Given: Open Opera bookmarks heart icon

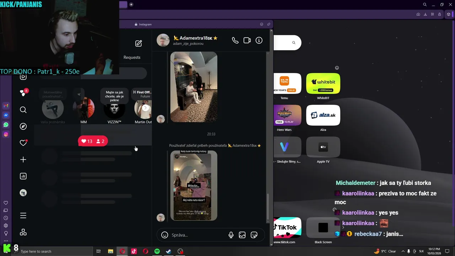Looking at the screenshot, I should point(6,203).
